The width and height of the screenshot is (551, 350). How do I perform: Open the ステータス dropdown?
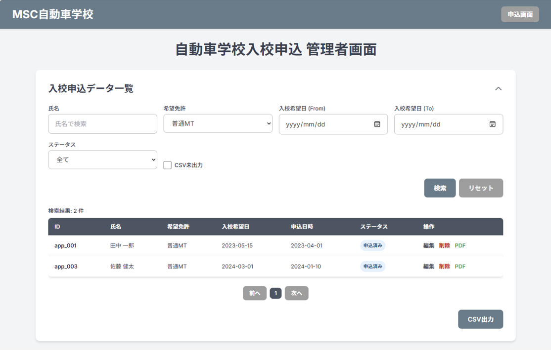(102, 160)
